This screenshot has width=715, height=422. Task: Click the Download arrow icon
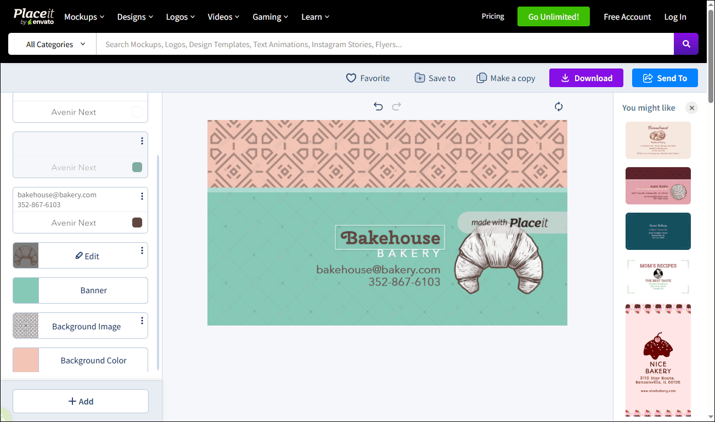coord(565,78)
